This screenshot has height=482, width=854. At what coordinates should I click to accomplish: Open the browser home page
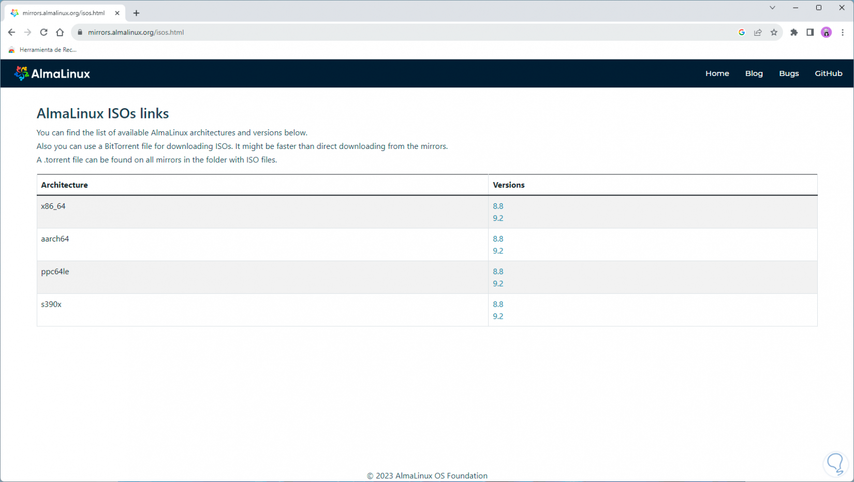[60, 32]
